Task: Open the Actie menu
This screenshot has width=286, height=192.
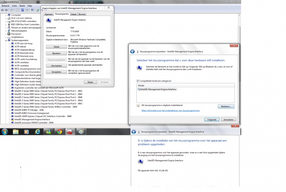Action: coord(14,6)
